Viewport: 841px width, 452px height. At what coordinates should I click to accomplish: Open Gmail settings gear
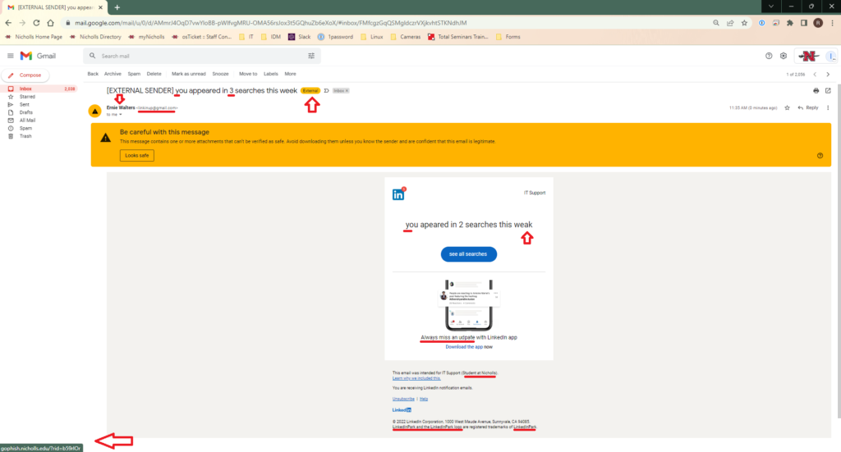coord(784,56)
